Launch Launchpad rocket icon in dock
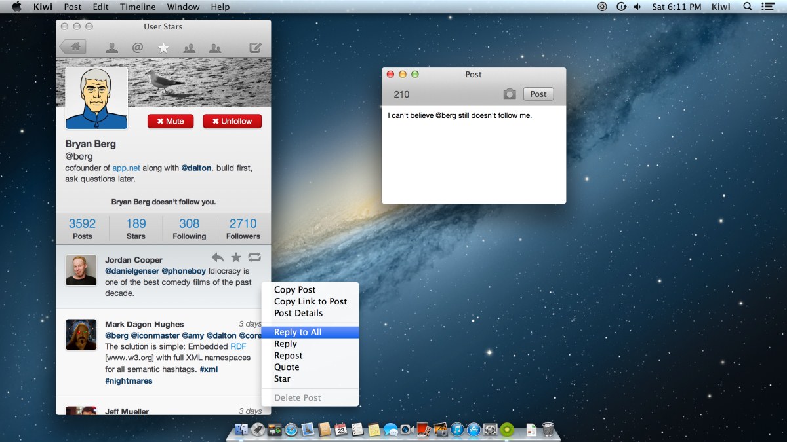The height and width of the screenshot is (442, 787). (258, 430)
